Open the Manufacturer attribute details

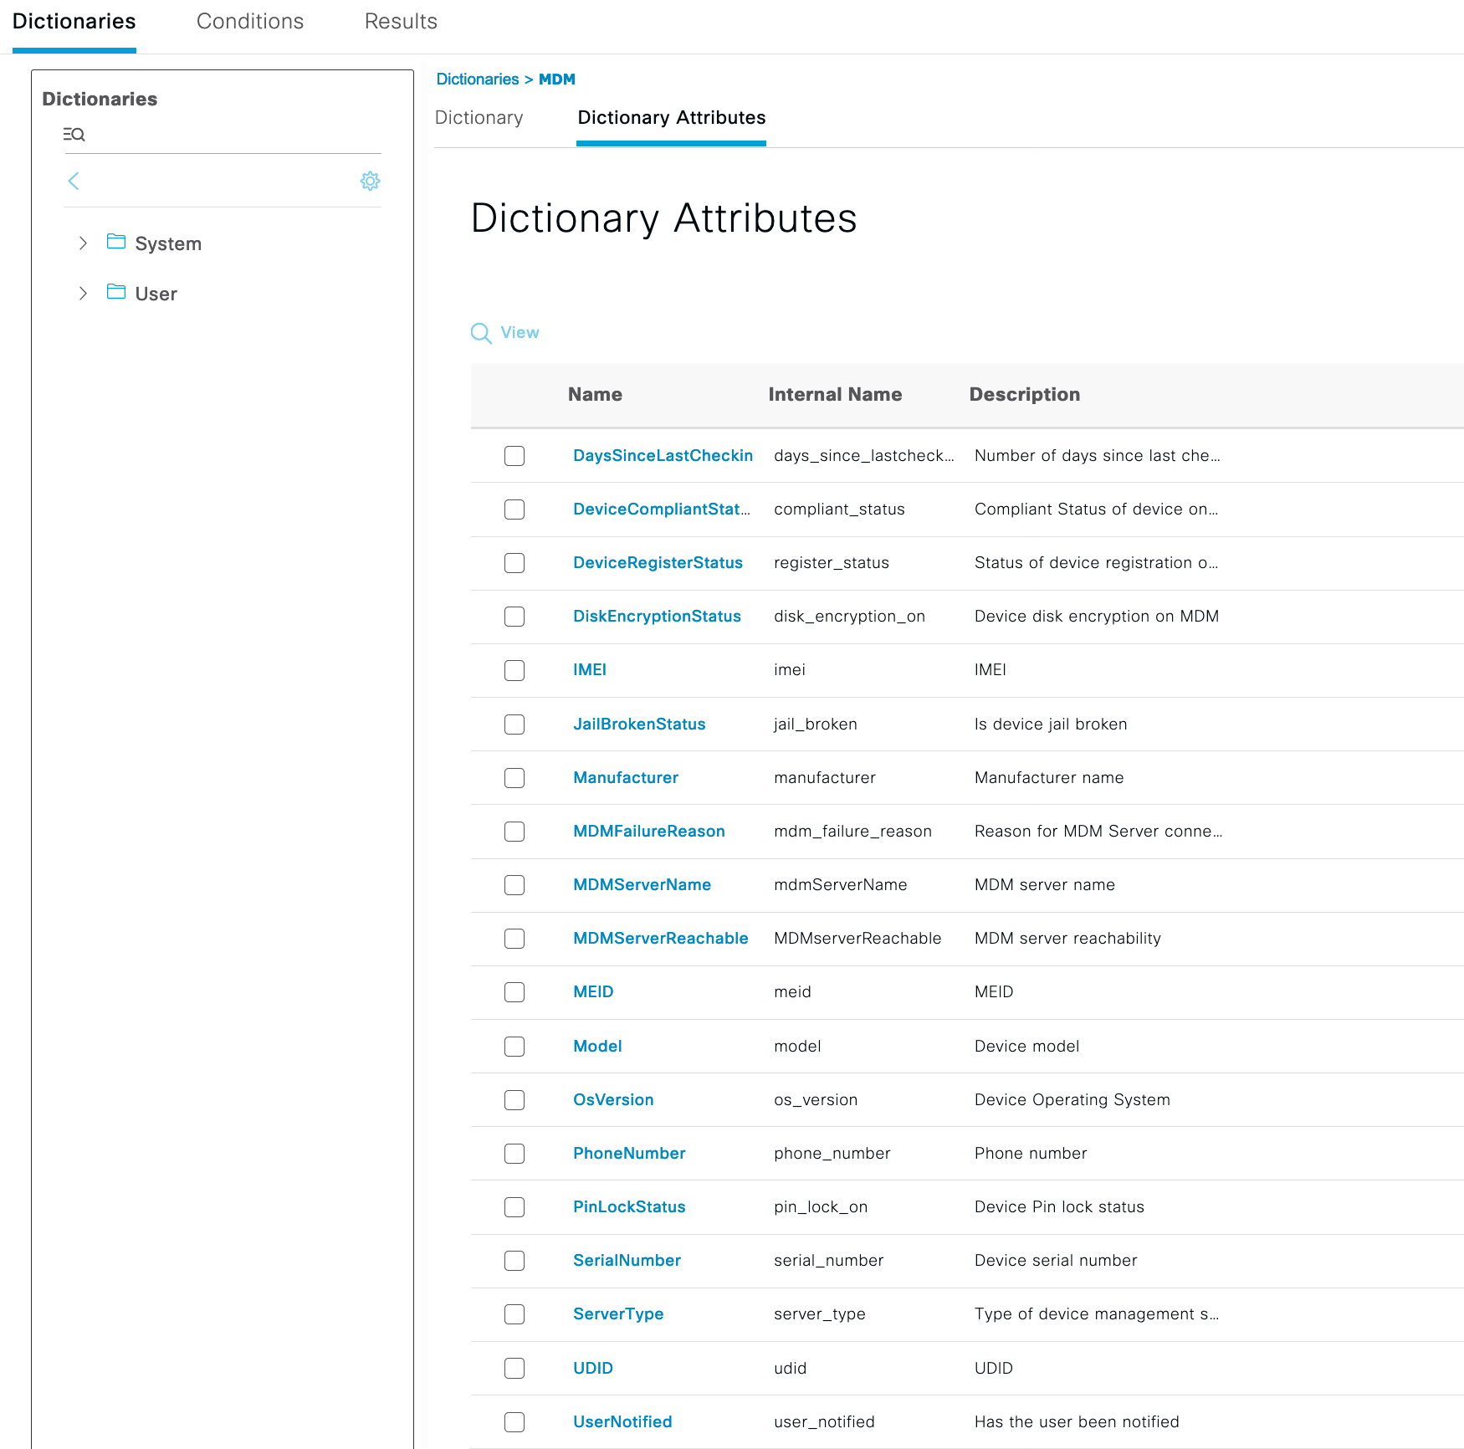(x=625, y=777)
